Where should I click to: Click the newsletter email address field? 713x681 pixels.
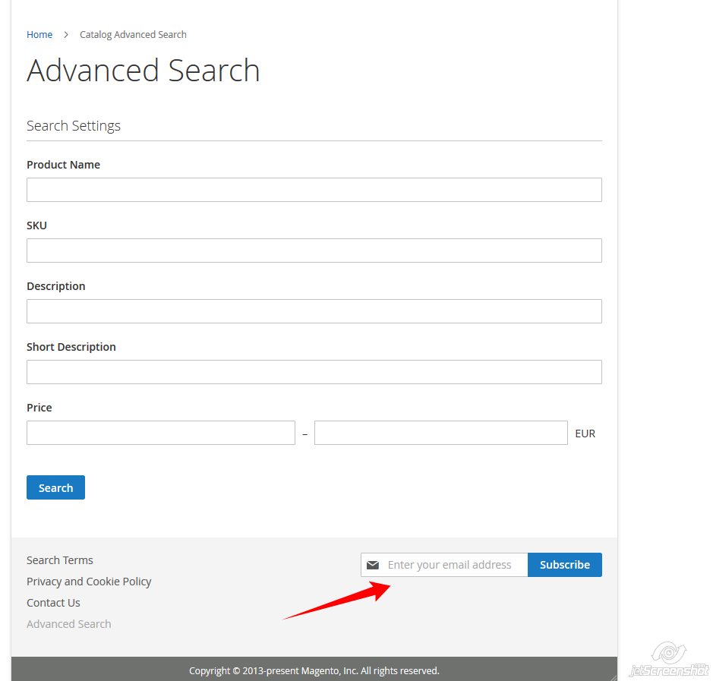[444, 565]
